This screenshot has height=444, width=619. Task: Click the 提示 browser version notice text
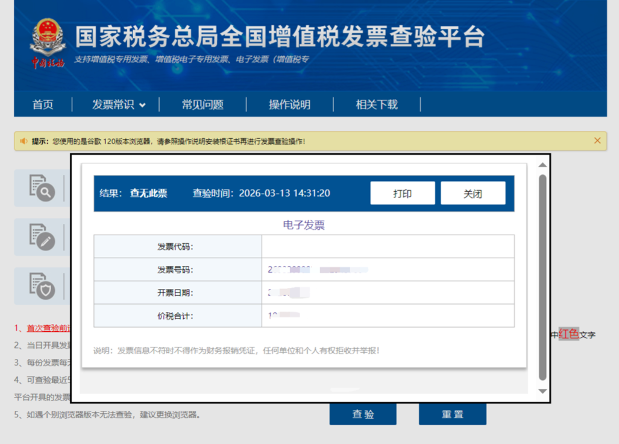[x=168, y=141]
